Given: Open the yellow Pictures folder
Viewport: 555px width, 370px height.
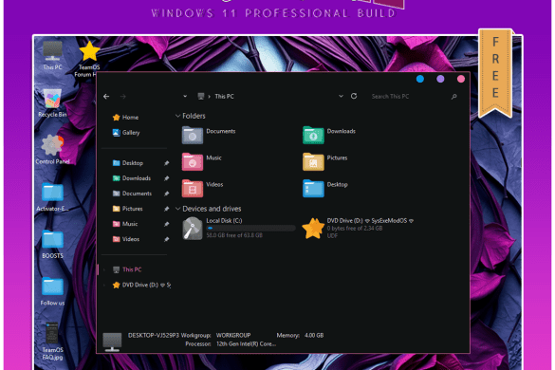Looking at the screenshot, I should pos(313,161).
